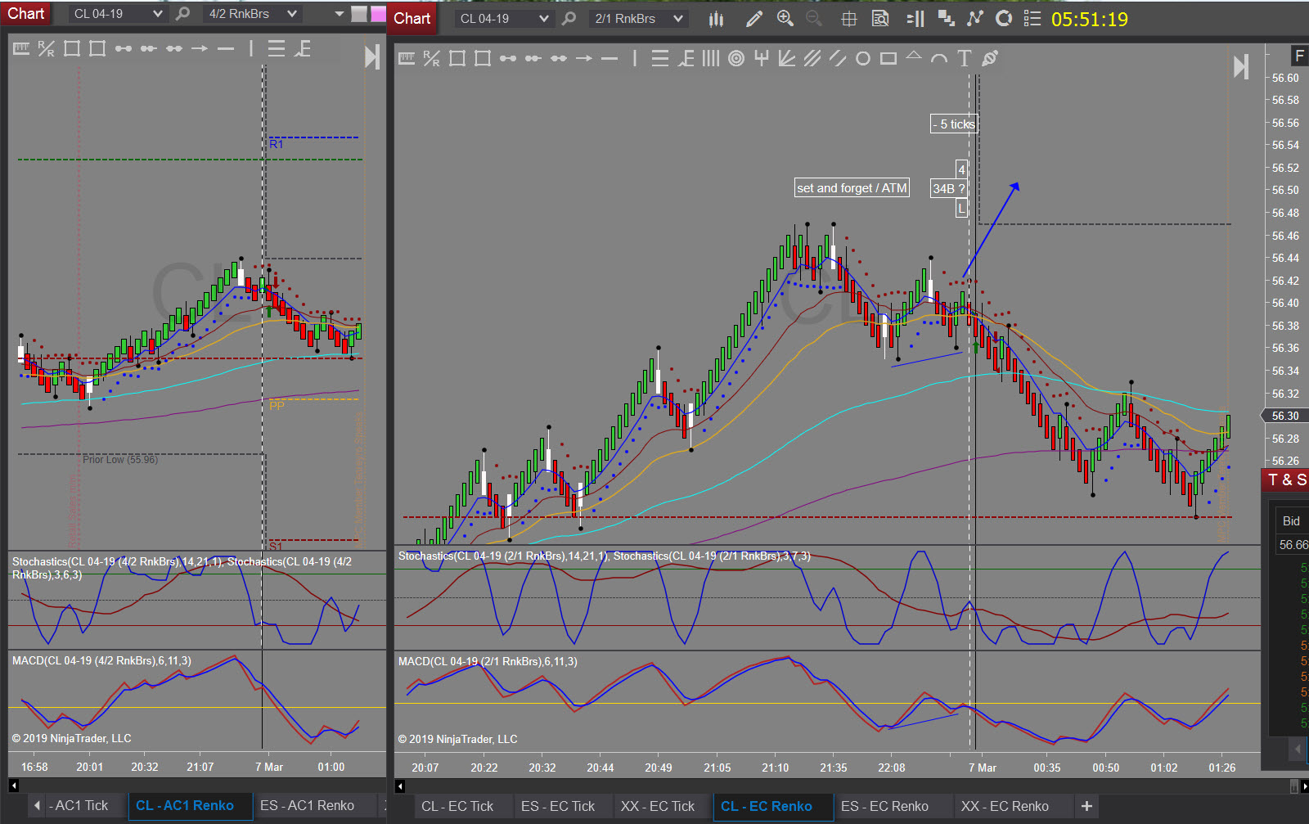Select the trend channel tool
The width and height of the screenshot is (1309, 824).
pos(838,58)
